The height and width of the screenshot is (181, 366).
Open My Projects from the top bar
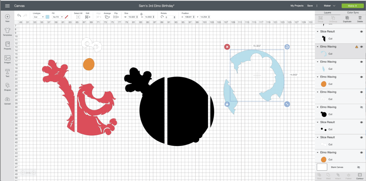tap(296, 5)
